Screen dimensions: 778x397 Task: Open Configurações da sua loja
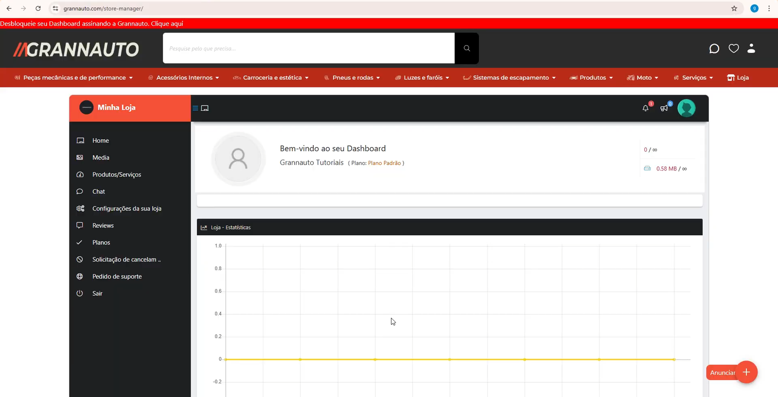pyautogui.click(x=127, y=209)
